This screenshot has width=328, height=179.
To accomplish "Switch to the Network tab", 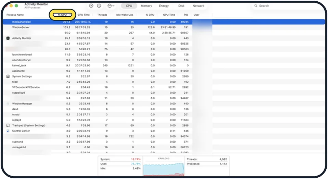I will [198, 6].
